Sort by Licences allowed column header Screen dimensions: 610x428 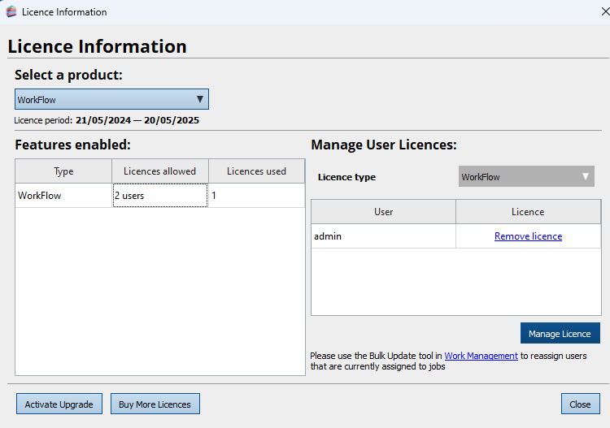click(x=159, y=171)
